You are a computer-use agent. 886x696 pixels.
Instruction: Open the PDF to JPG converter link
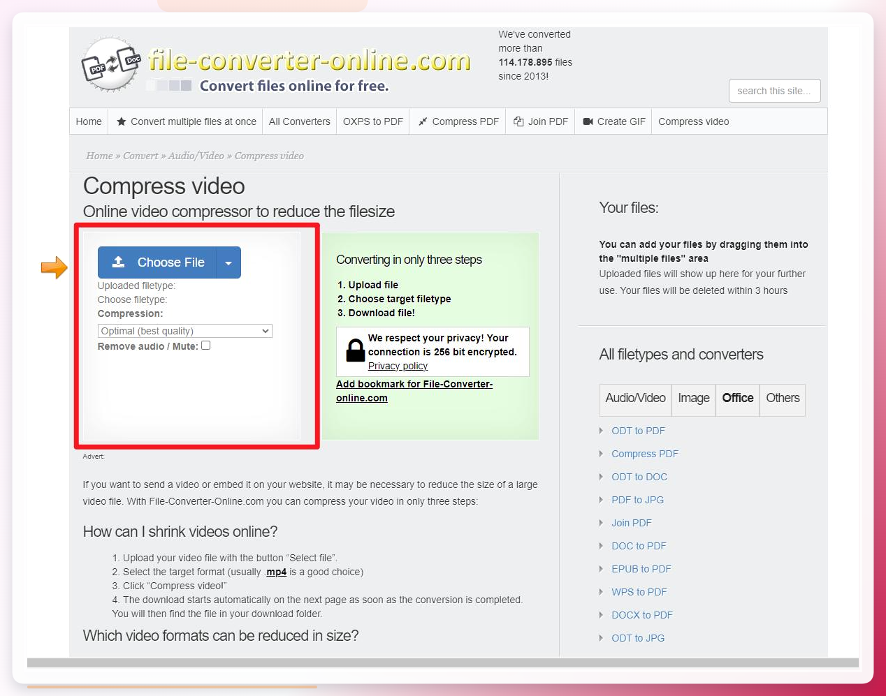click(637, 500)
